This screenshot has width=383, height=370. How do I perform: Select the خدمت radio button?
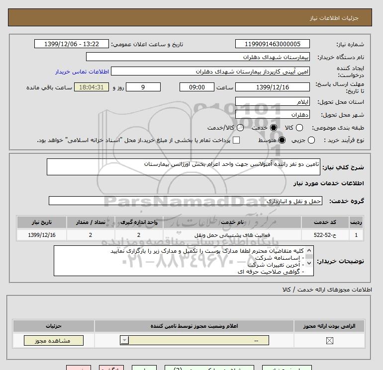pyautogui.click(x=274, y=128)
